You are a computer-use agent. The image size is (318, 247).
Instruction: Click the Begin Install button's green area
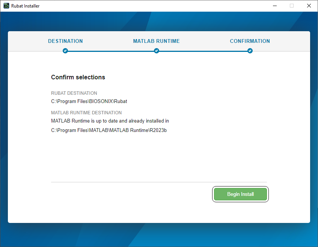pyautogui.click(x=240, y=194)
